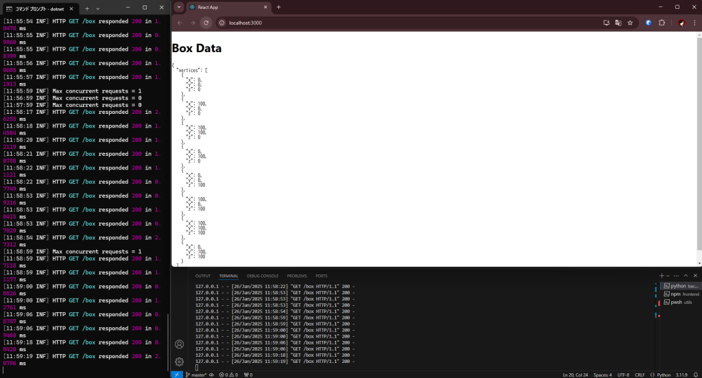Close the React App tab

coord(265,7)
